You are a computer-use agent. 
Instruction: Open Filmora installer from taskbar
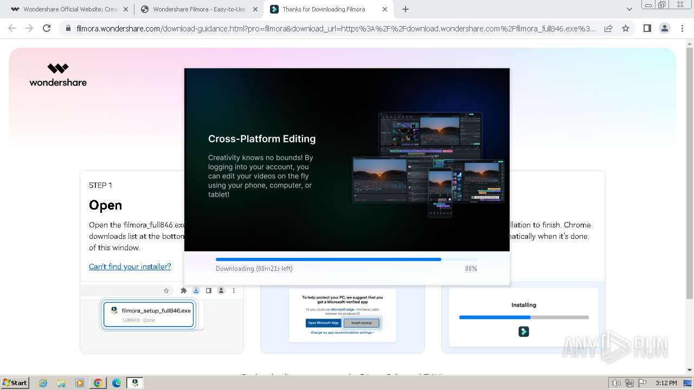[135, 383]
